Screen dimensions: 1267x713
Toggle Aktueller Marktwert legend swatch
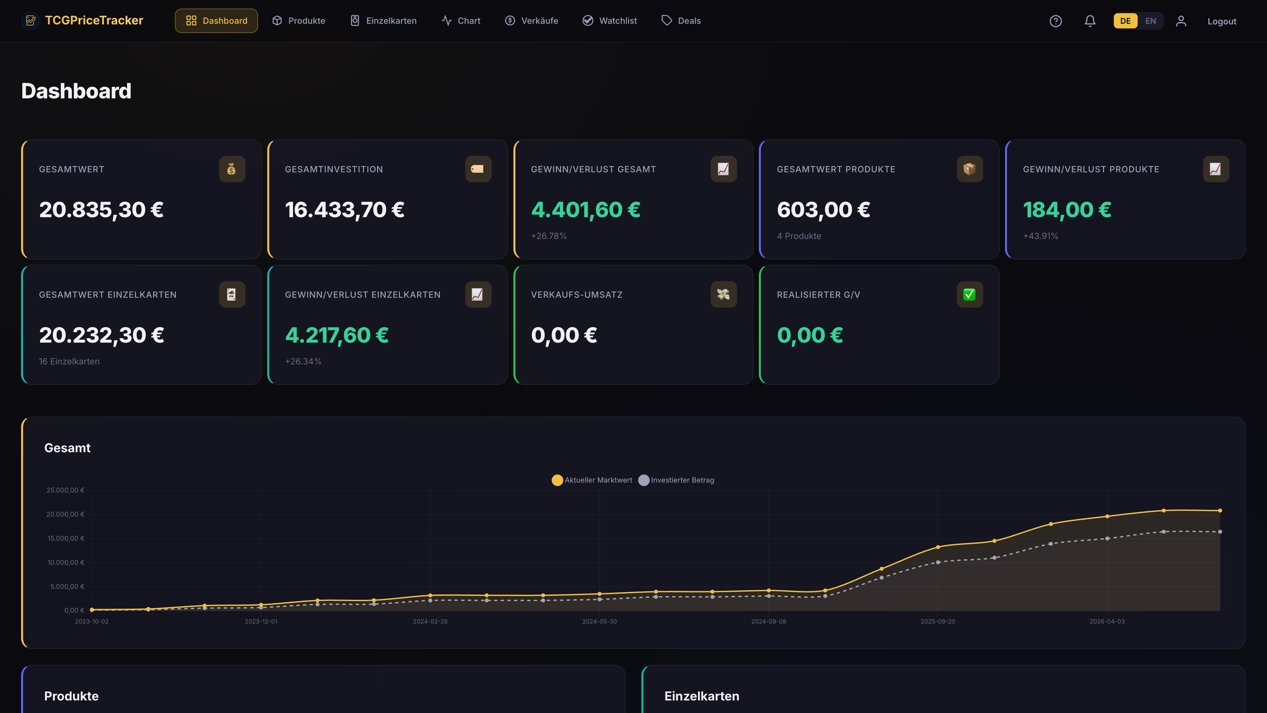[557, 480]
